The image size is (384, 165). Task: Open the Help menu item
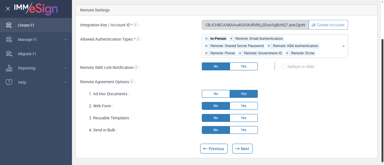[x=22, y=82]
